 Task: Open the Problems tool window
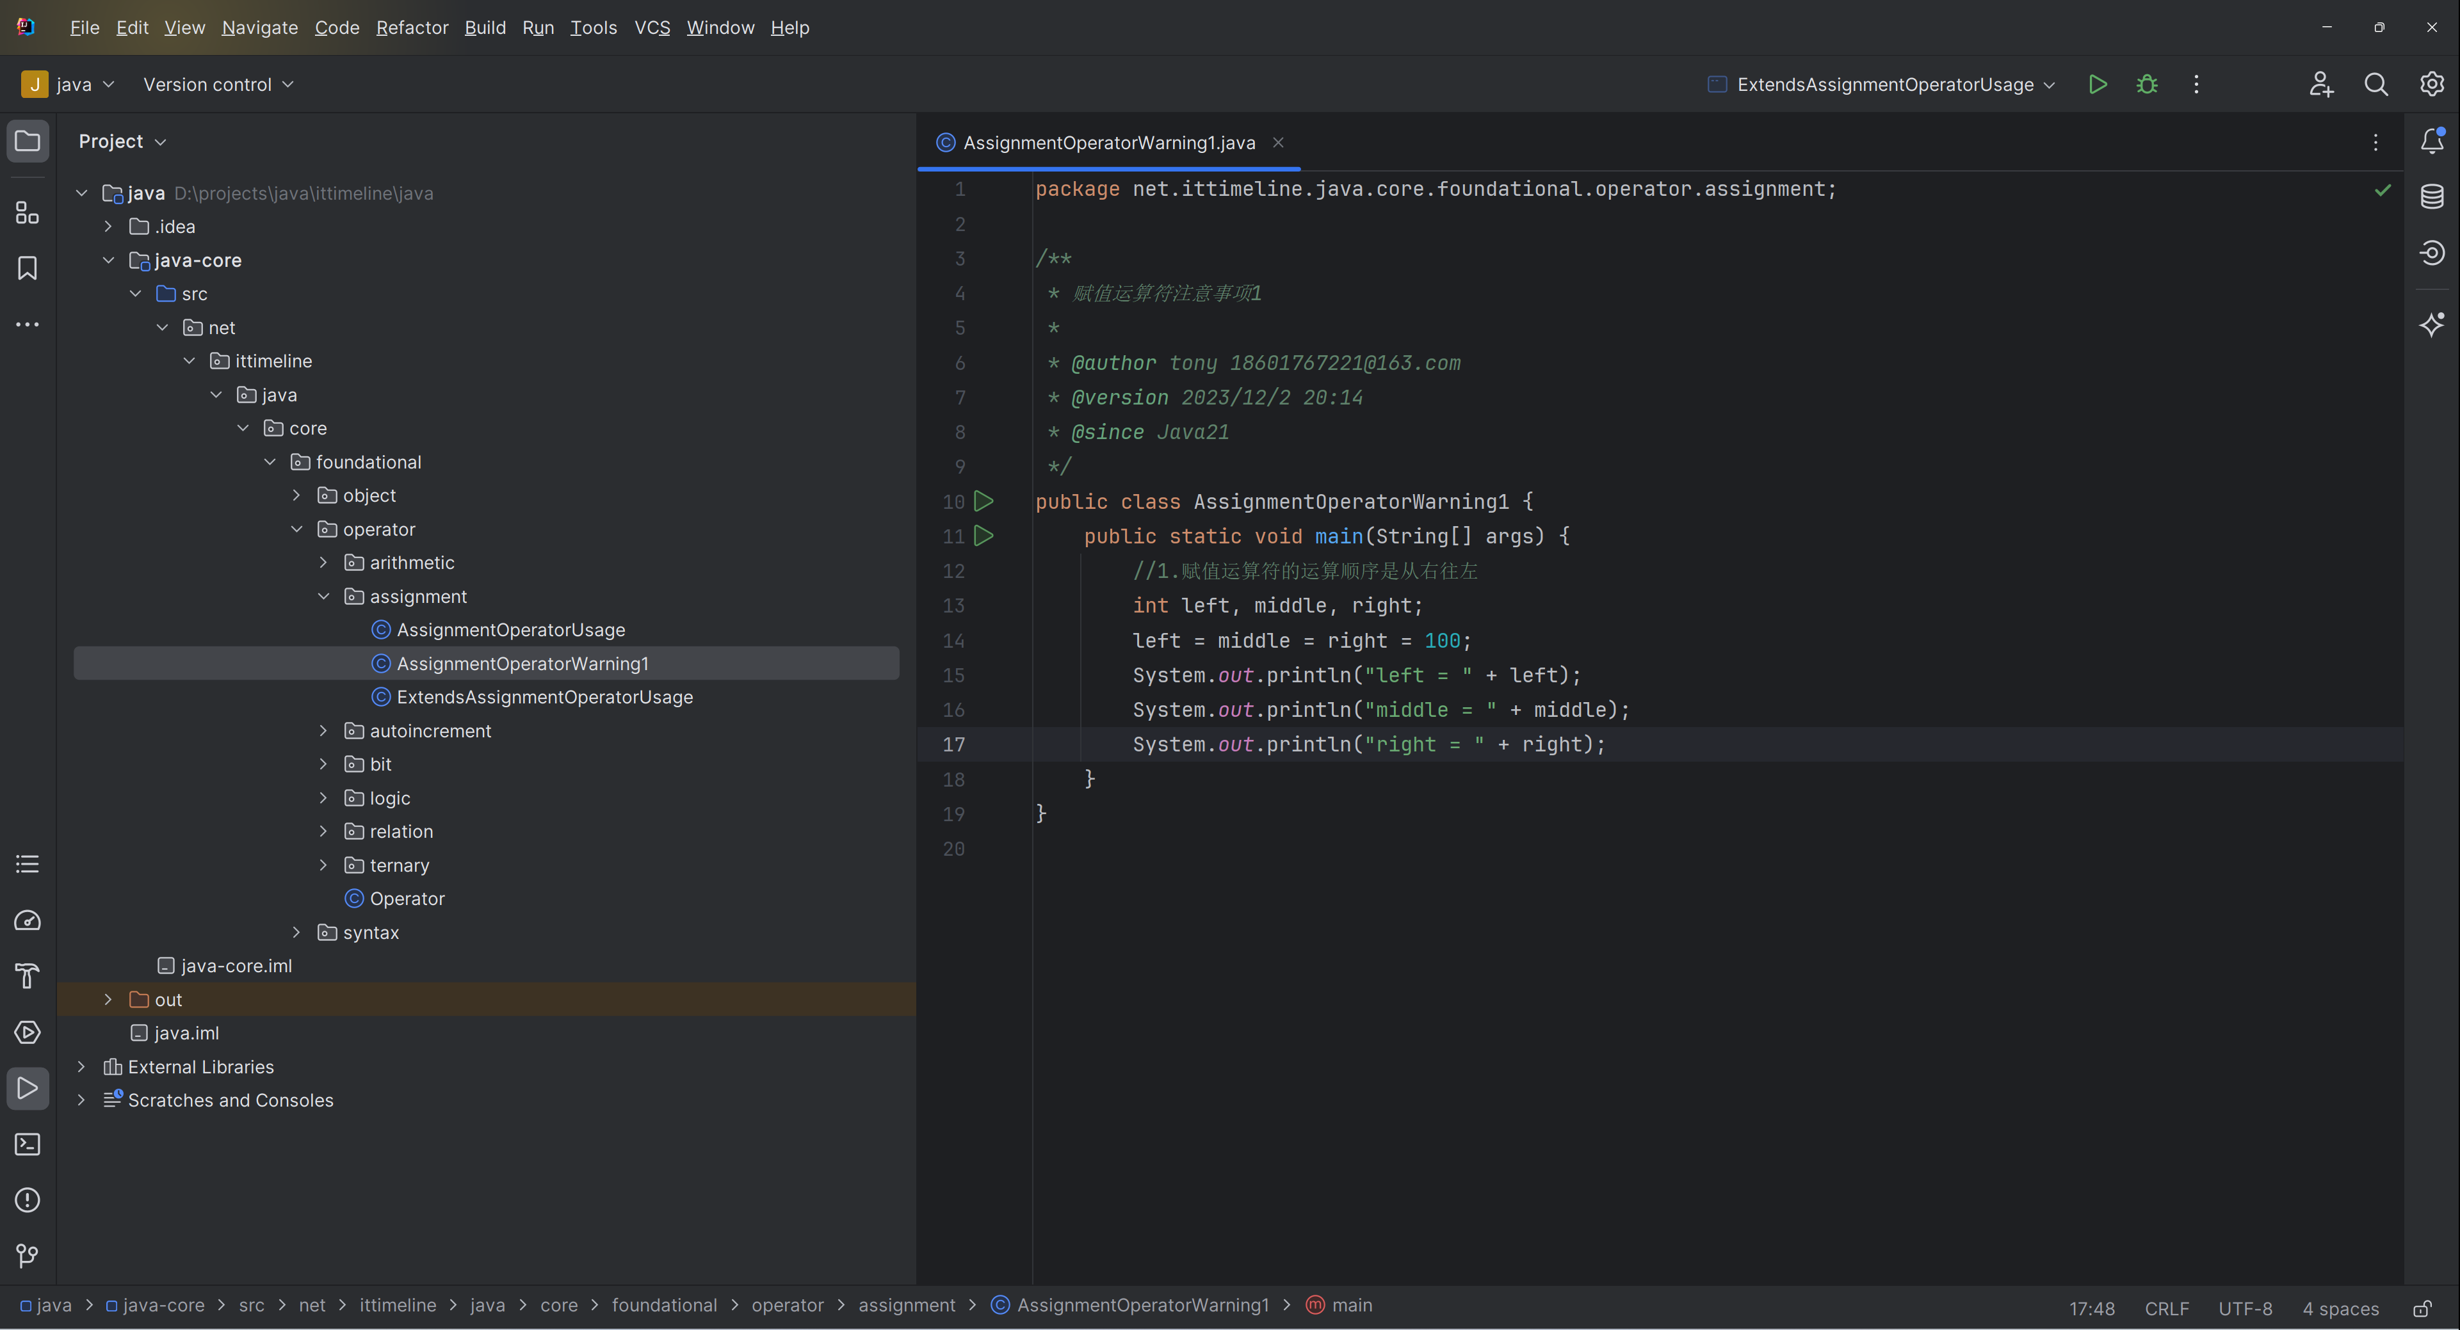(28, 1200)
